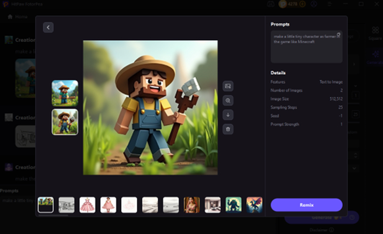This screenshot has width=383, height=234.
Task: Select the first farmer thumbnail in history strip
Action: pos(46,204)
